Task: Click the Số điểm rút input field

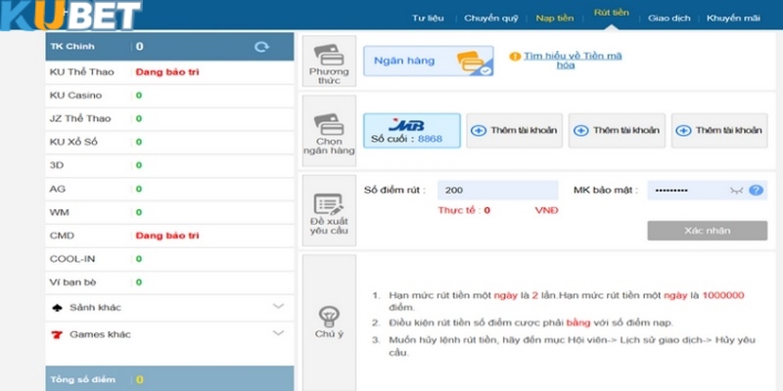Action: click(497, 191)
